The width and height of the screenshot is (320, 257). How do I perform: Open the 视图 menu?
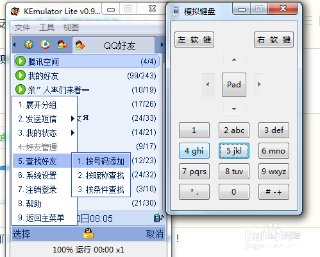71,28
